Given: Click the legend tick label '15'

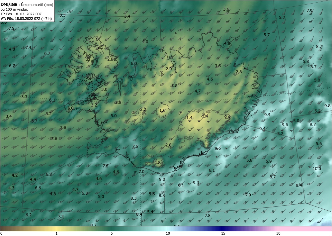Looking at the screenshot, I should point(223,233).
